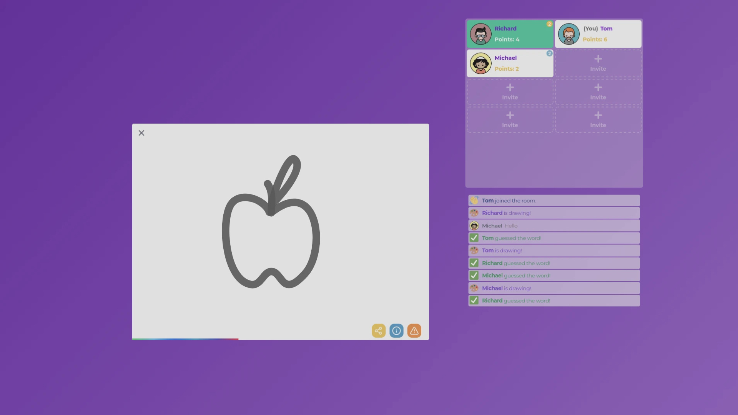Click the waving hand icon on Tom's join message
This screenshot has height=415, width=738.
point(474,200)
